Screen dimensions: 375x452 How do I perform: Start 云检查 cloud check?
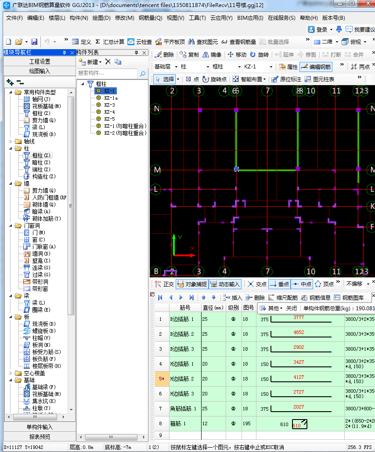tap(140, 42)
